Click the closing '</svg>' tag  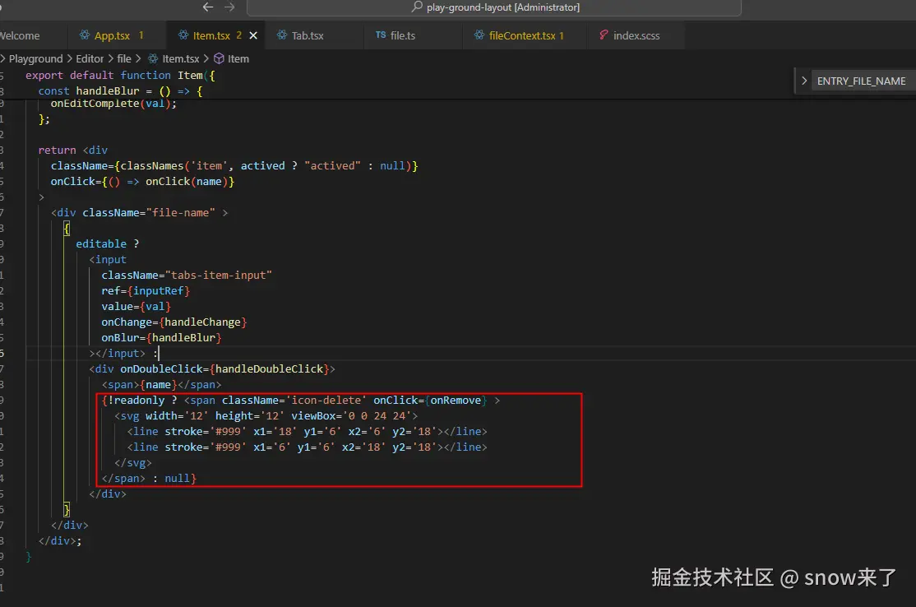click(x=132, y=463)
